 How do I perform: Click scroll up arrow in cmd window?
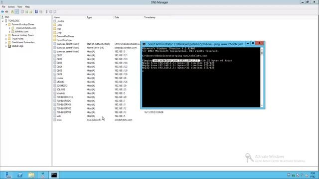coord(262,49)
